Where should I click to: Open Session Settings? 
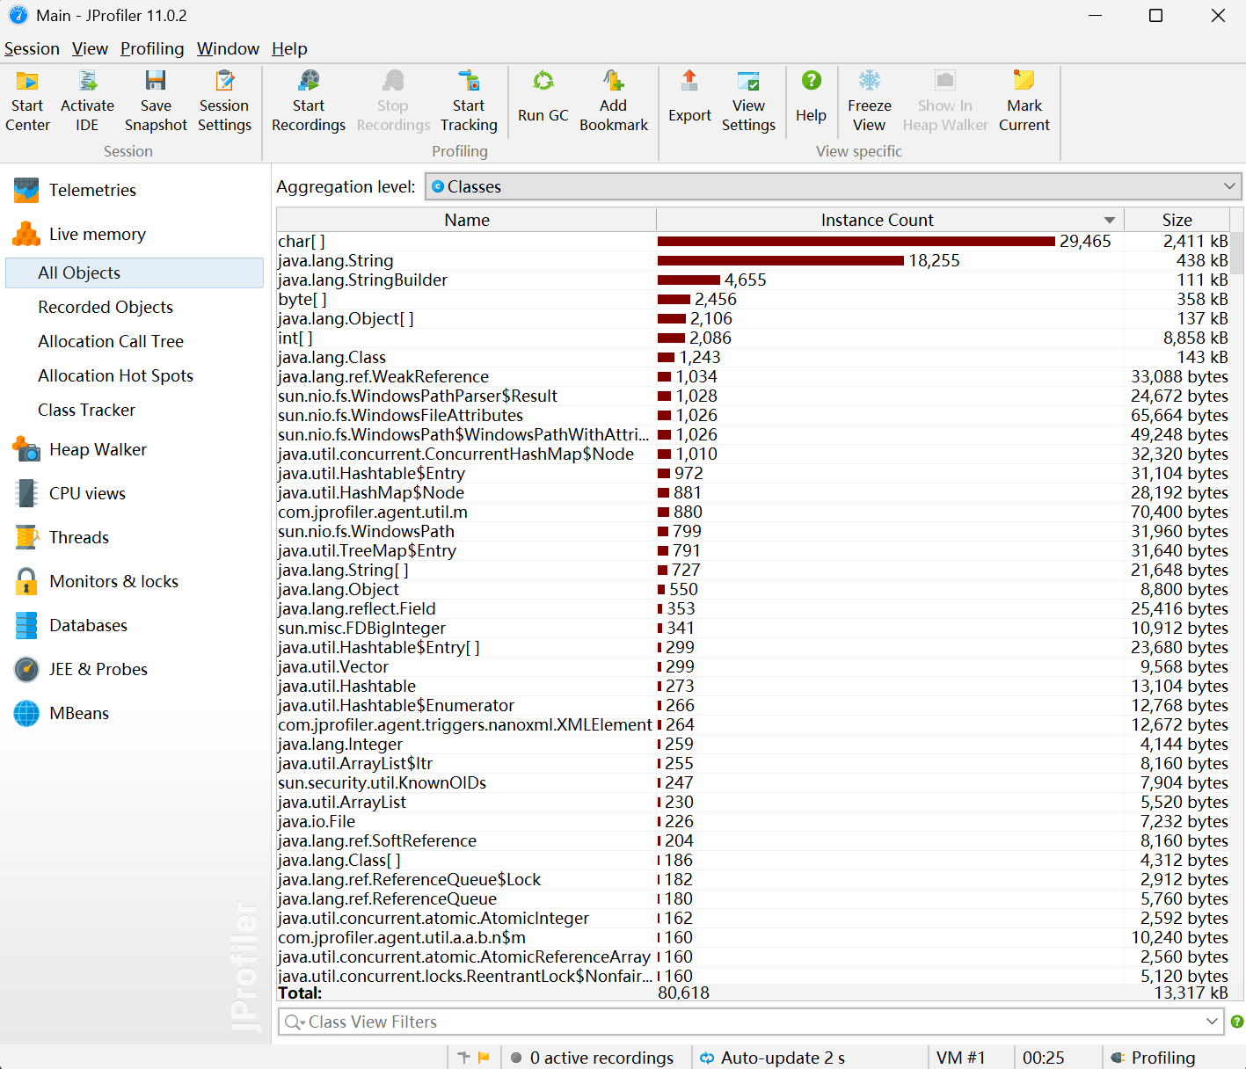[x=224, y=101]
